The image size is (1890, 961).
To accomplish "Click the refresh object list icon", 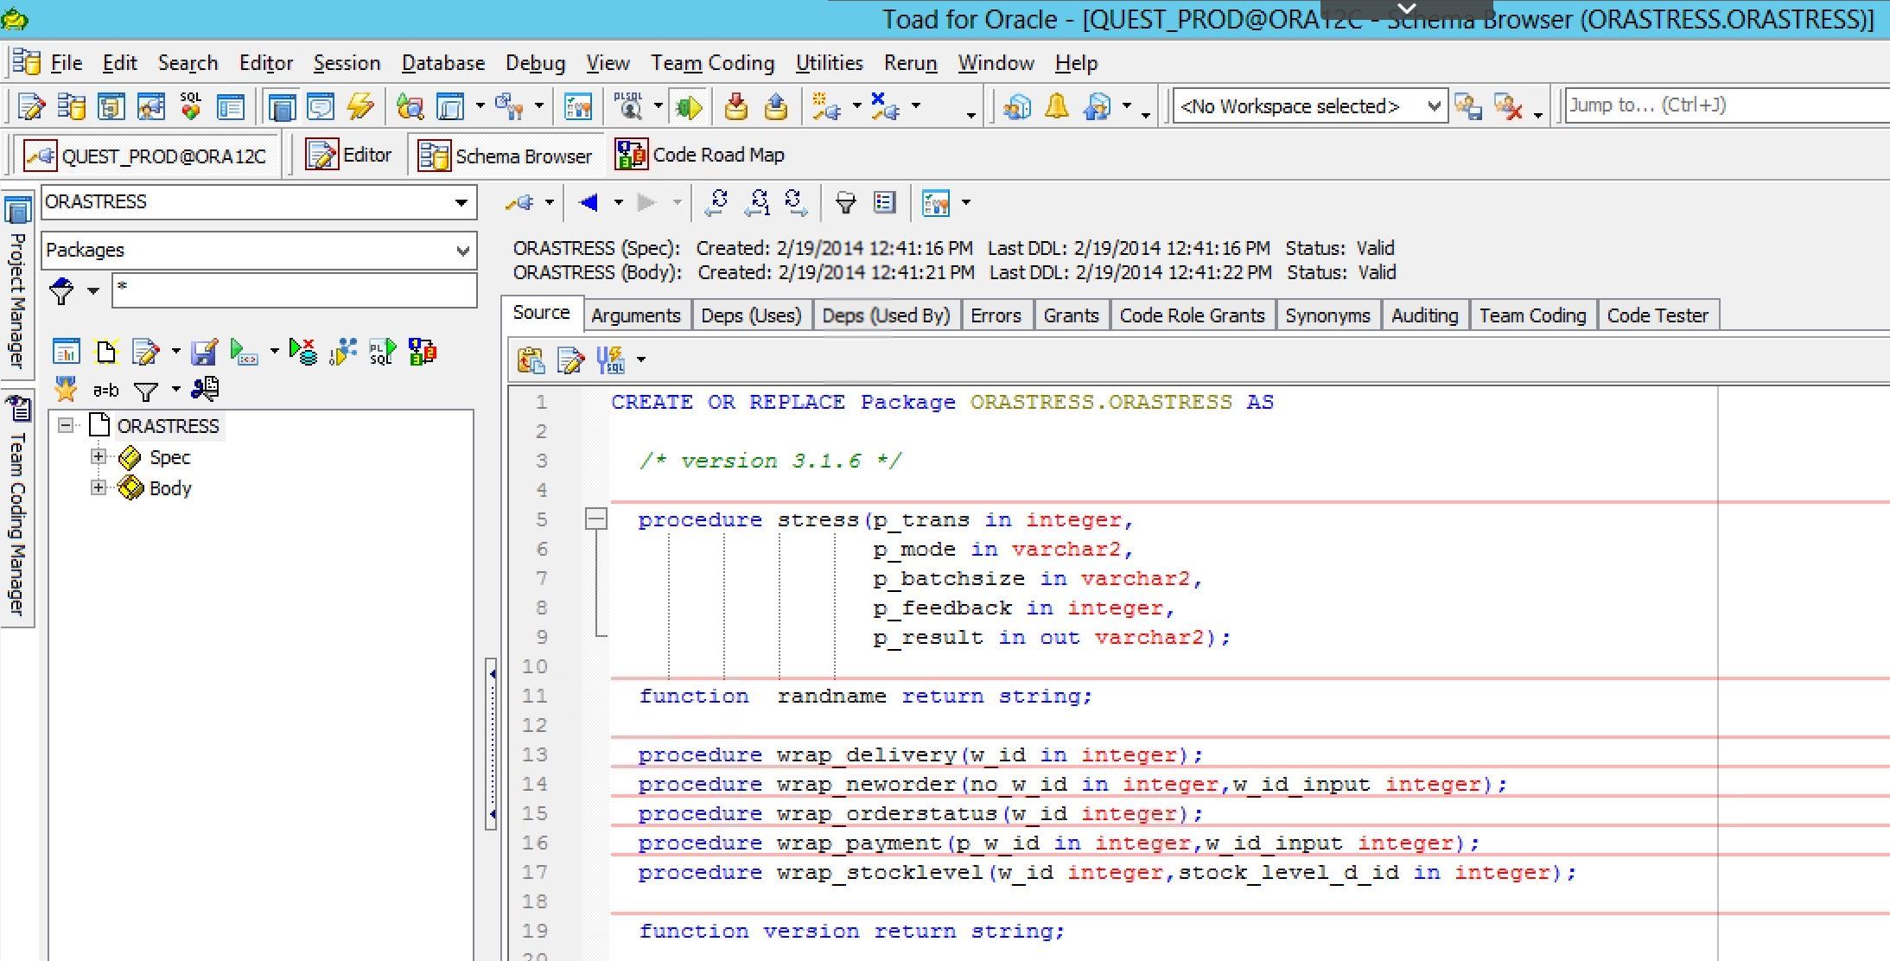I will click(716, 203).
